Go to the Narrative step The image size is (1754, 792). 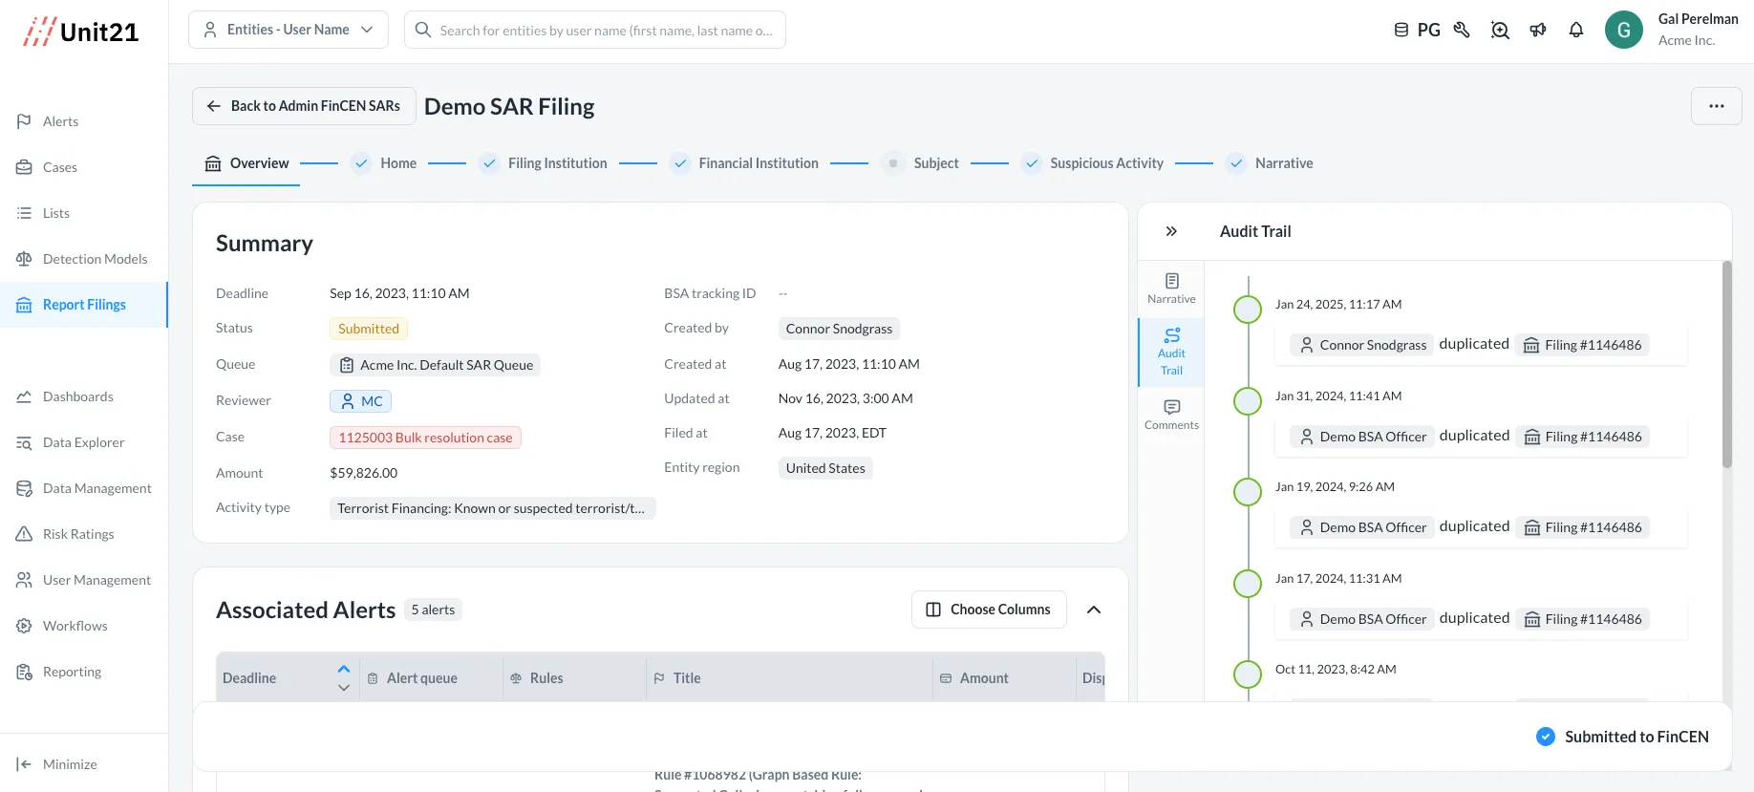point(1270,163)
